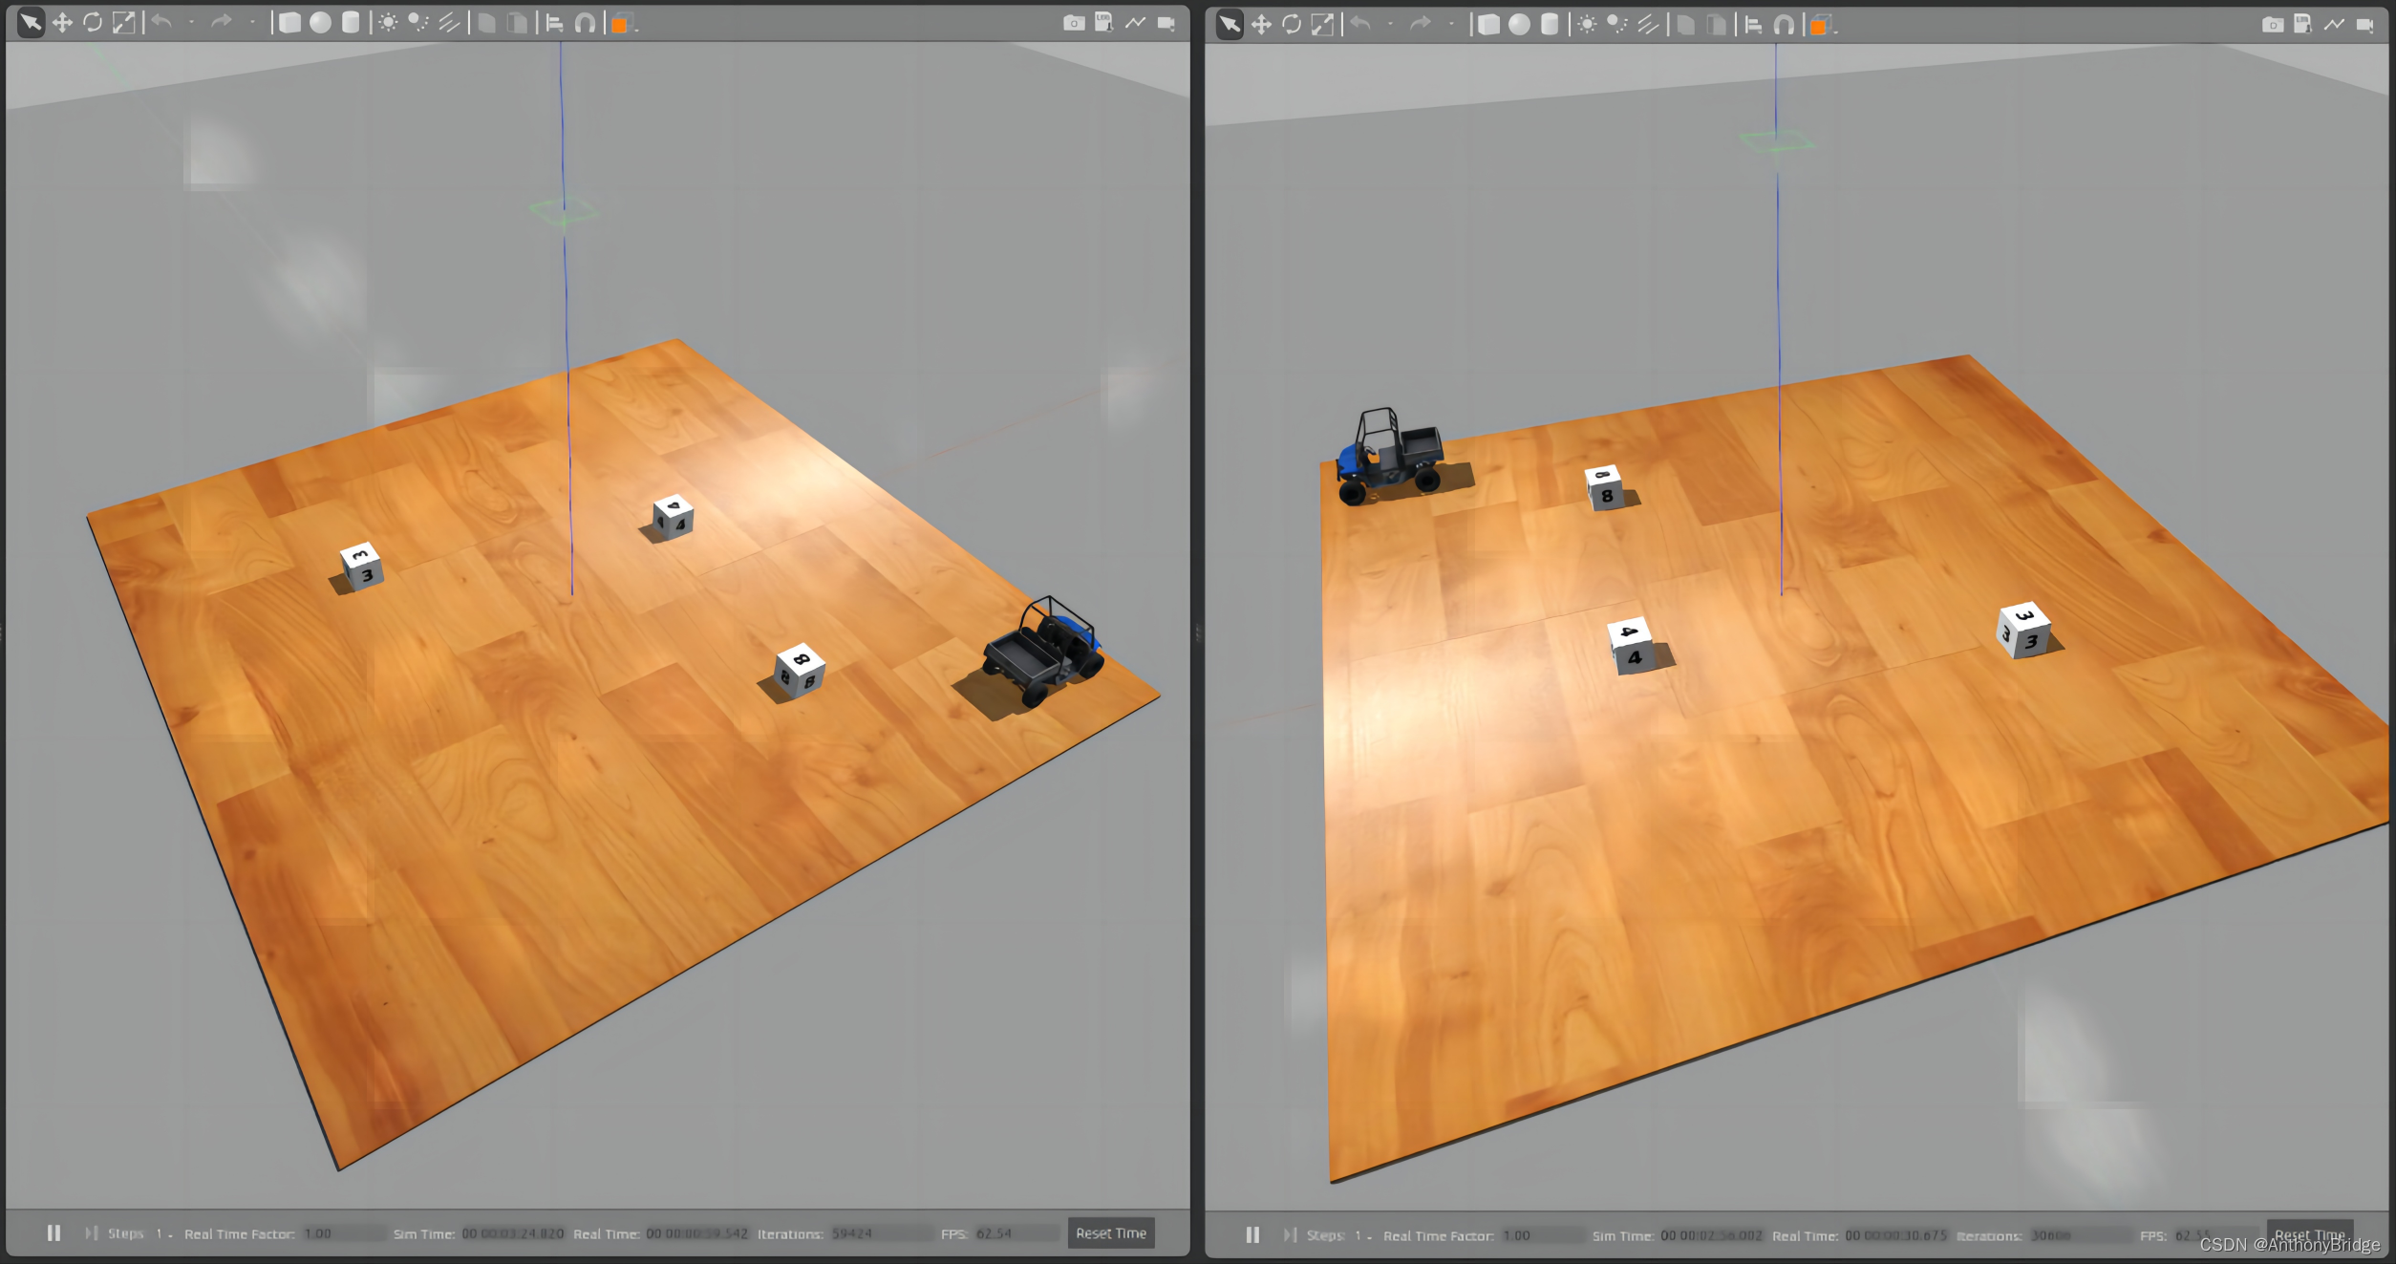Open redo history dropdown in right window
2396x1264 pixels.
click(1451, 25)
